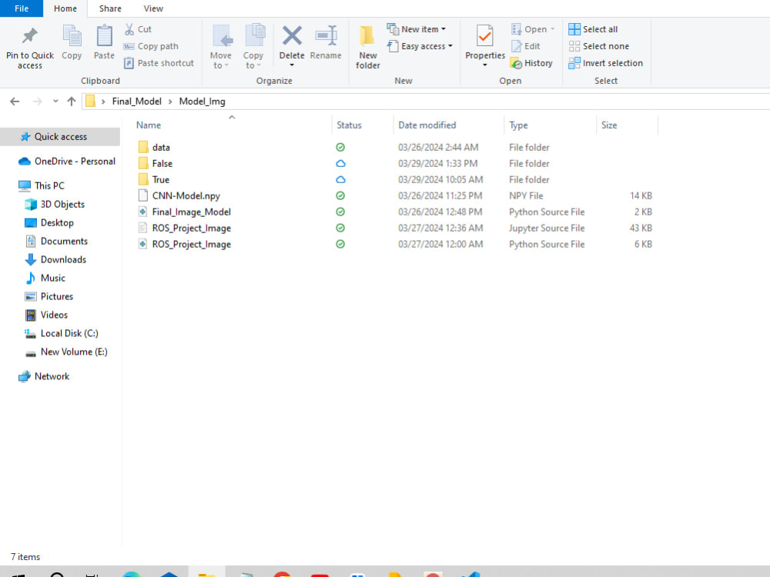
Task: Go forward with the right arrow
Action: point(37,102)
